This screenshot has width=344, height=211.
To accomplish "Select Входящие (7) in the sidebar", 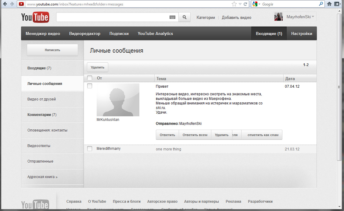I will (x=52, y=68).
